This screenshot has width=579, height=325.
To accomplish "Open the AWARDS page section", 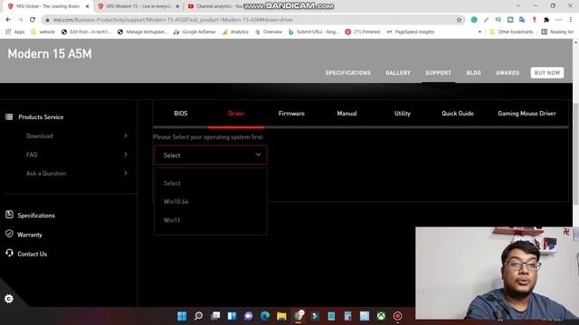I will point(508,73).
